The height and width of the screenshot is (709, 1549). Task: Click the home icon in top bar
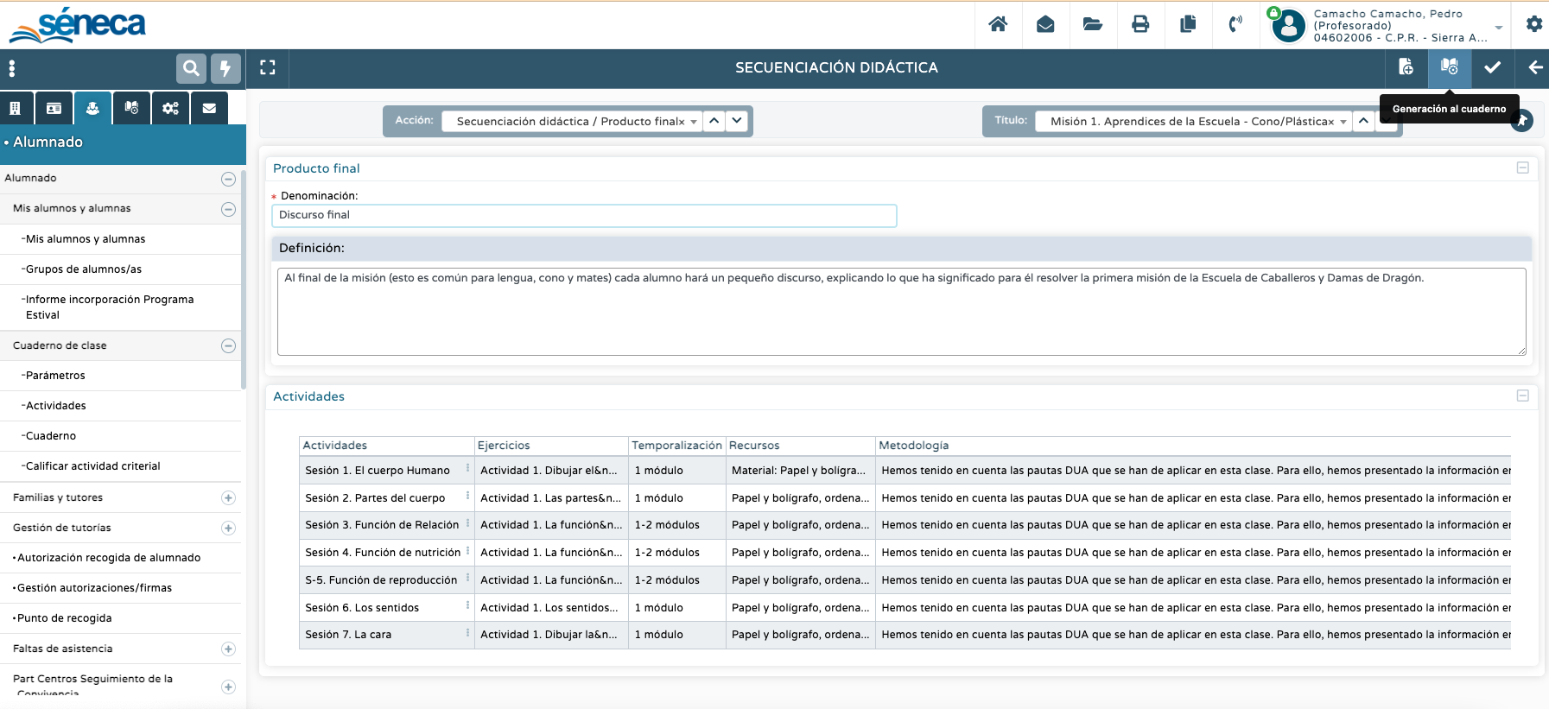[998, 24]
